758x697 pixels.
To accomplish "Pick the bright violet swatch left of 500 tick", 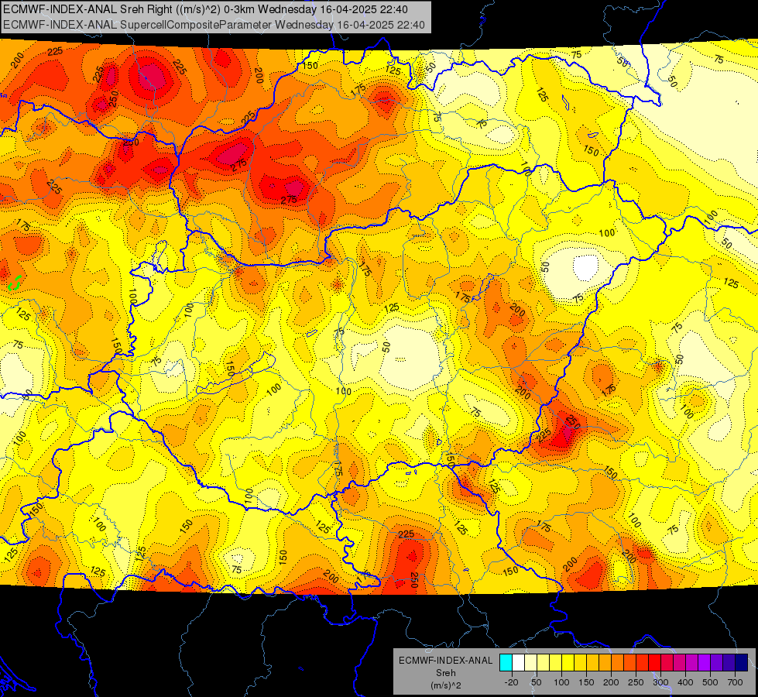I will pos(704,663).
